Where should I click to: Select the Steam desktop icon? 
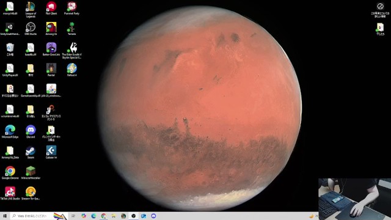pyautogui.click(x=31, y=152)
